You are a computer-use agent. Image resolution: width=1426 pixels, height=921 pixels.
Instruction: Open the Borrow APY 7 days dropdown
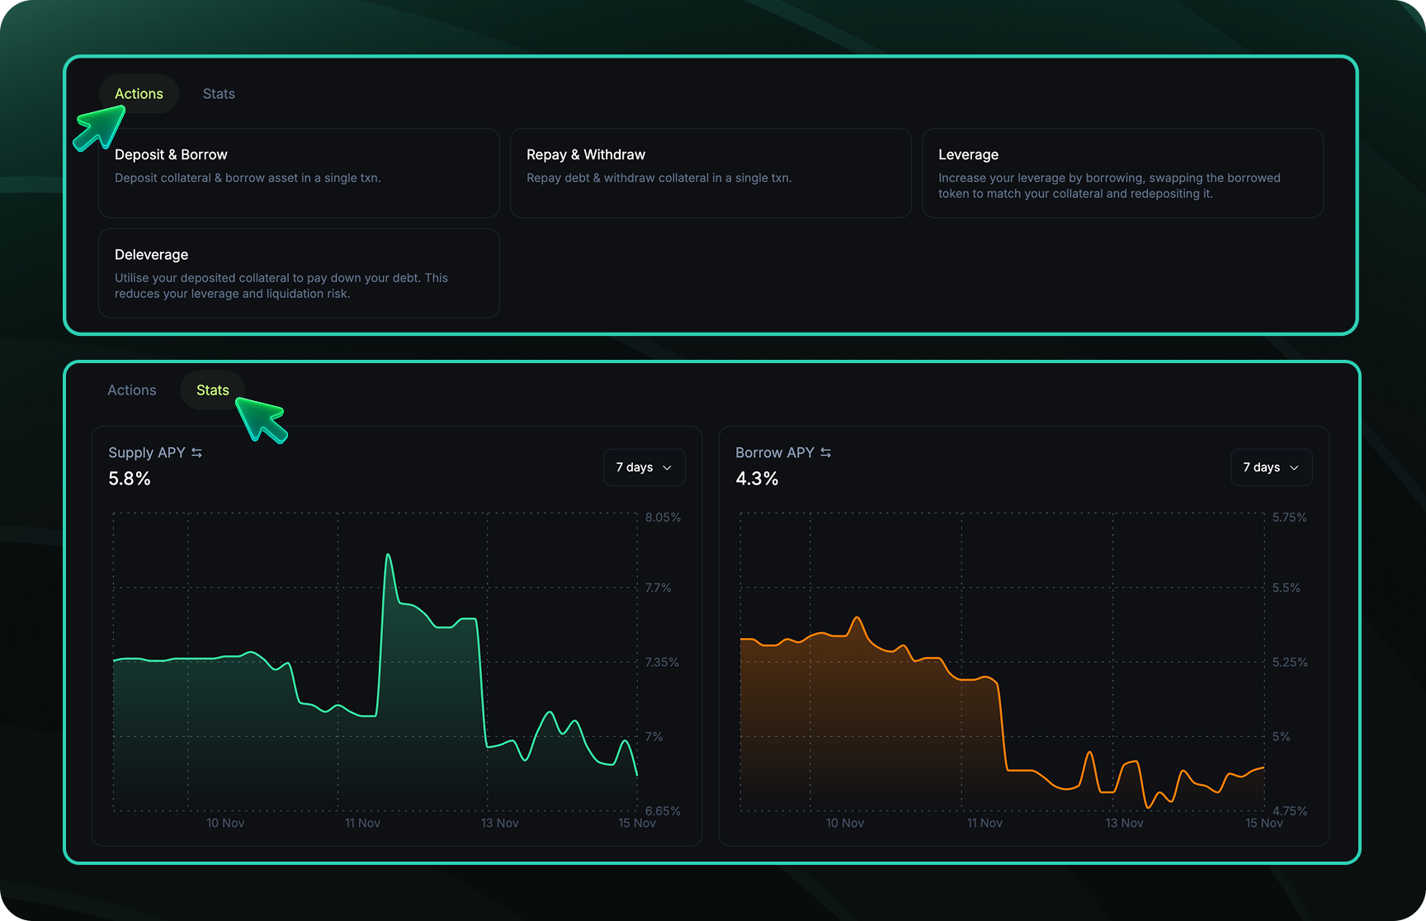[x=1271, y=468]
